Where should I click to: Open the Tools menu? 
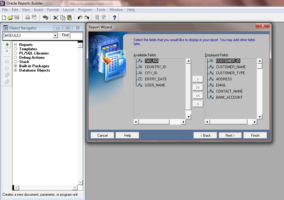pos(101,10)
